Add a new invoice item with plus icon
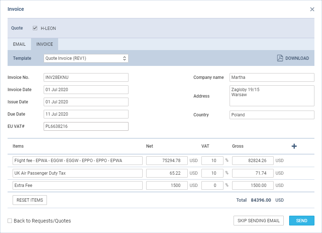This screenshot has height=233, width=322. coord(294,146)
